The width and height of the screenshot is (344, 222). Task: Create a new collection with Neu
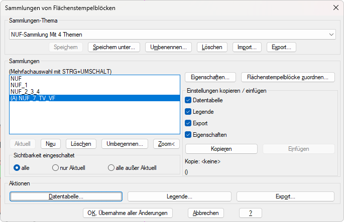[50, 144]
